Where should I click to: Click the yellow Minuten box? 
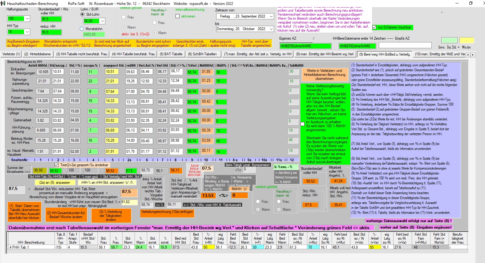point(467,41)
